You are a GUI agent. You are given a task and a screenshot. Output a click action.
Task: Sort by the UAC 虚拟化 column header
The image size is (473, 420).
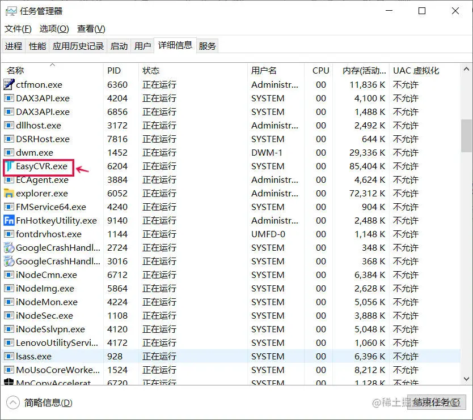pos(425,70)
